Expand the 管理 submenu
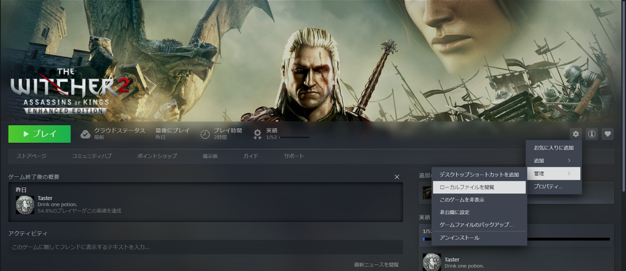626x271 pixels. [554, 173]
